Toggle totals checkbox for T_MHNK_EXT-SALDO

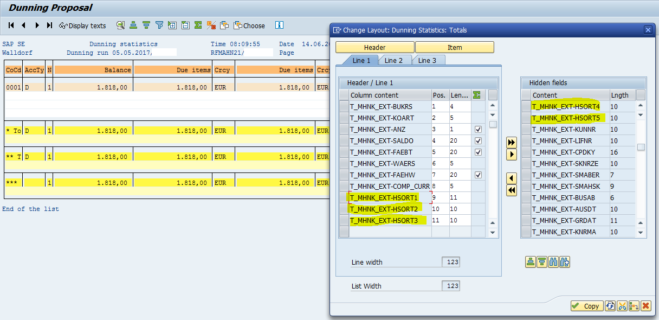coord(477,141)
